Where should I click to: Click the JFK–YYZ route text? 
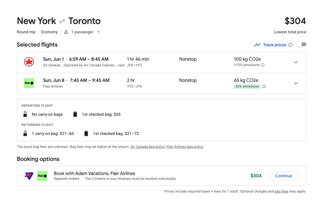(134, 65)
